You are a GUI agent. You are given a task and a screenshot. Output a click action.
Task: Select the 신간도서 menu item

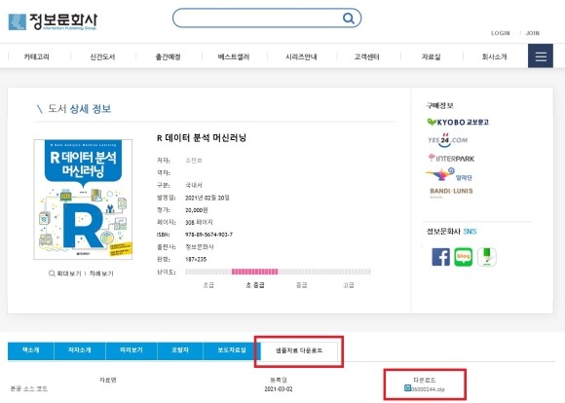coord(102,56)
